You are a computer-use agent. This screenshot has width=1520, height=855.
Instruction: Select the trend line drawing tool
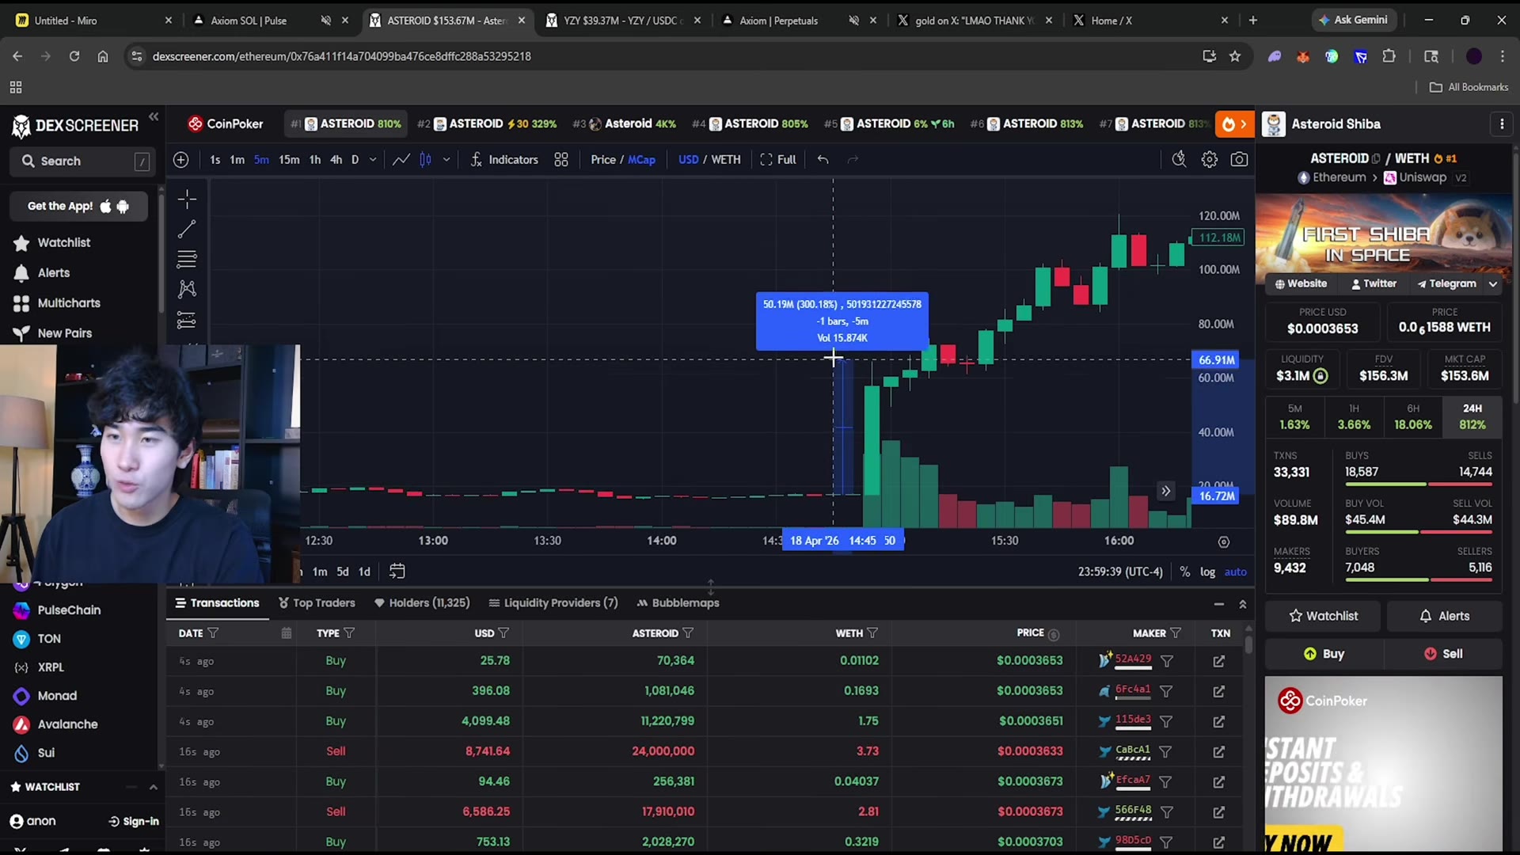(x=187, y=230)
